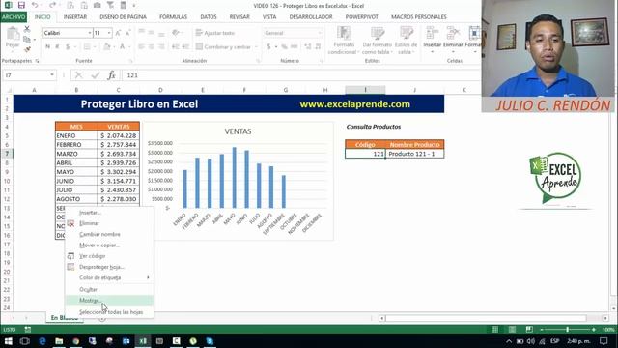Save the workbook from quick access toolbar
Screen dimensions: 618x348
21,5
